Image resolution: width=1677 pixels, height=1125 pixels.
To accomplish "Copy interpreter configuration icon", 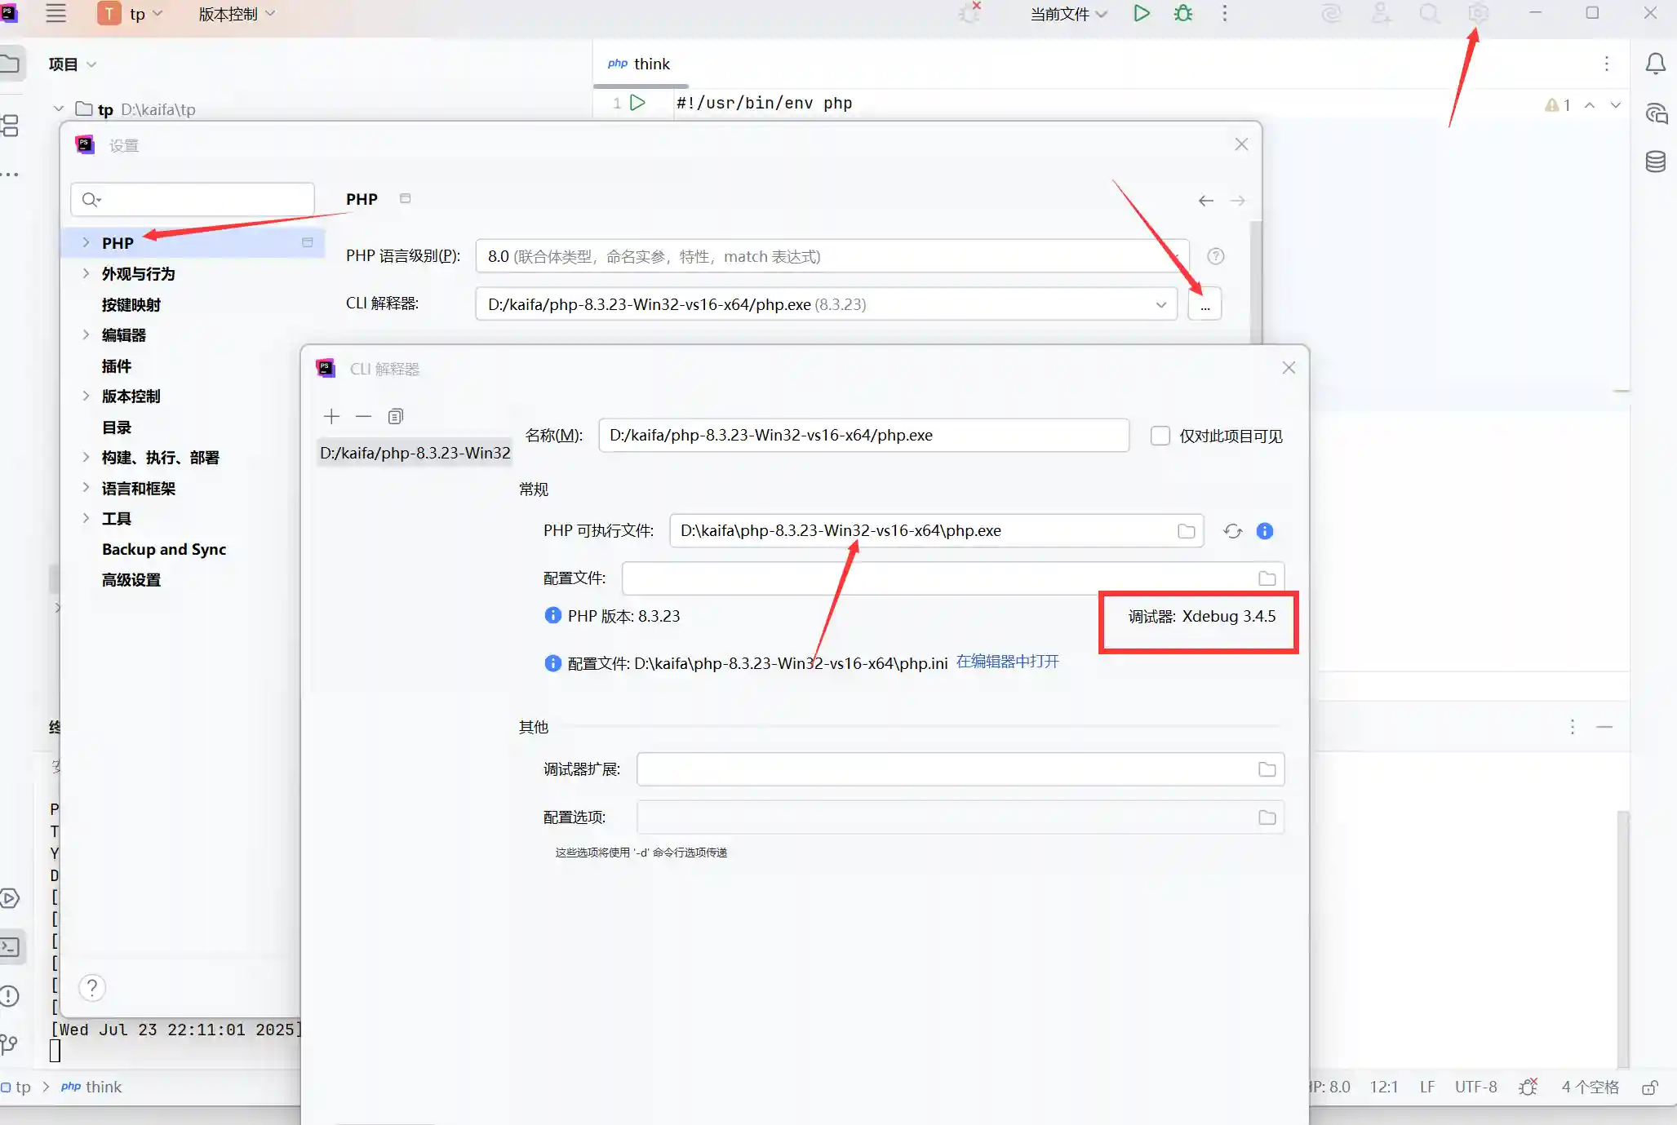I will pyautogui.click(x=396, y=417).
